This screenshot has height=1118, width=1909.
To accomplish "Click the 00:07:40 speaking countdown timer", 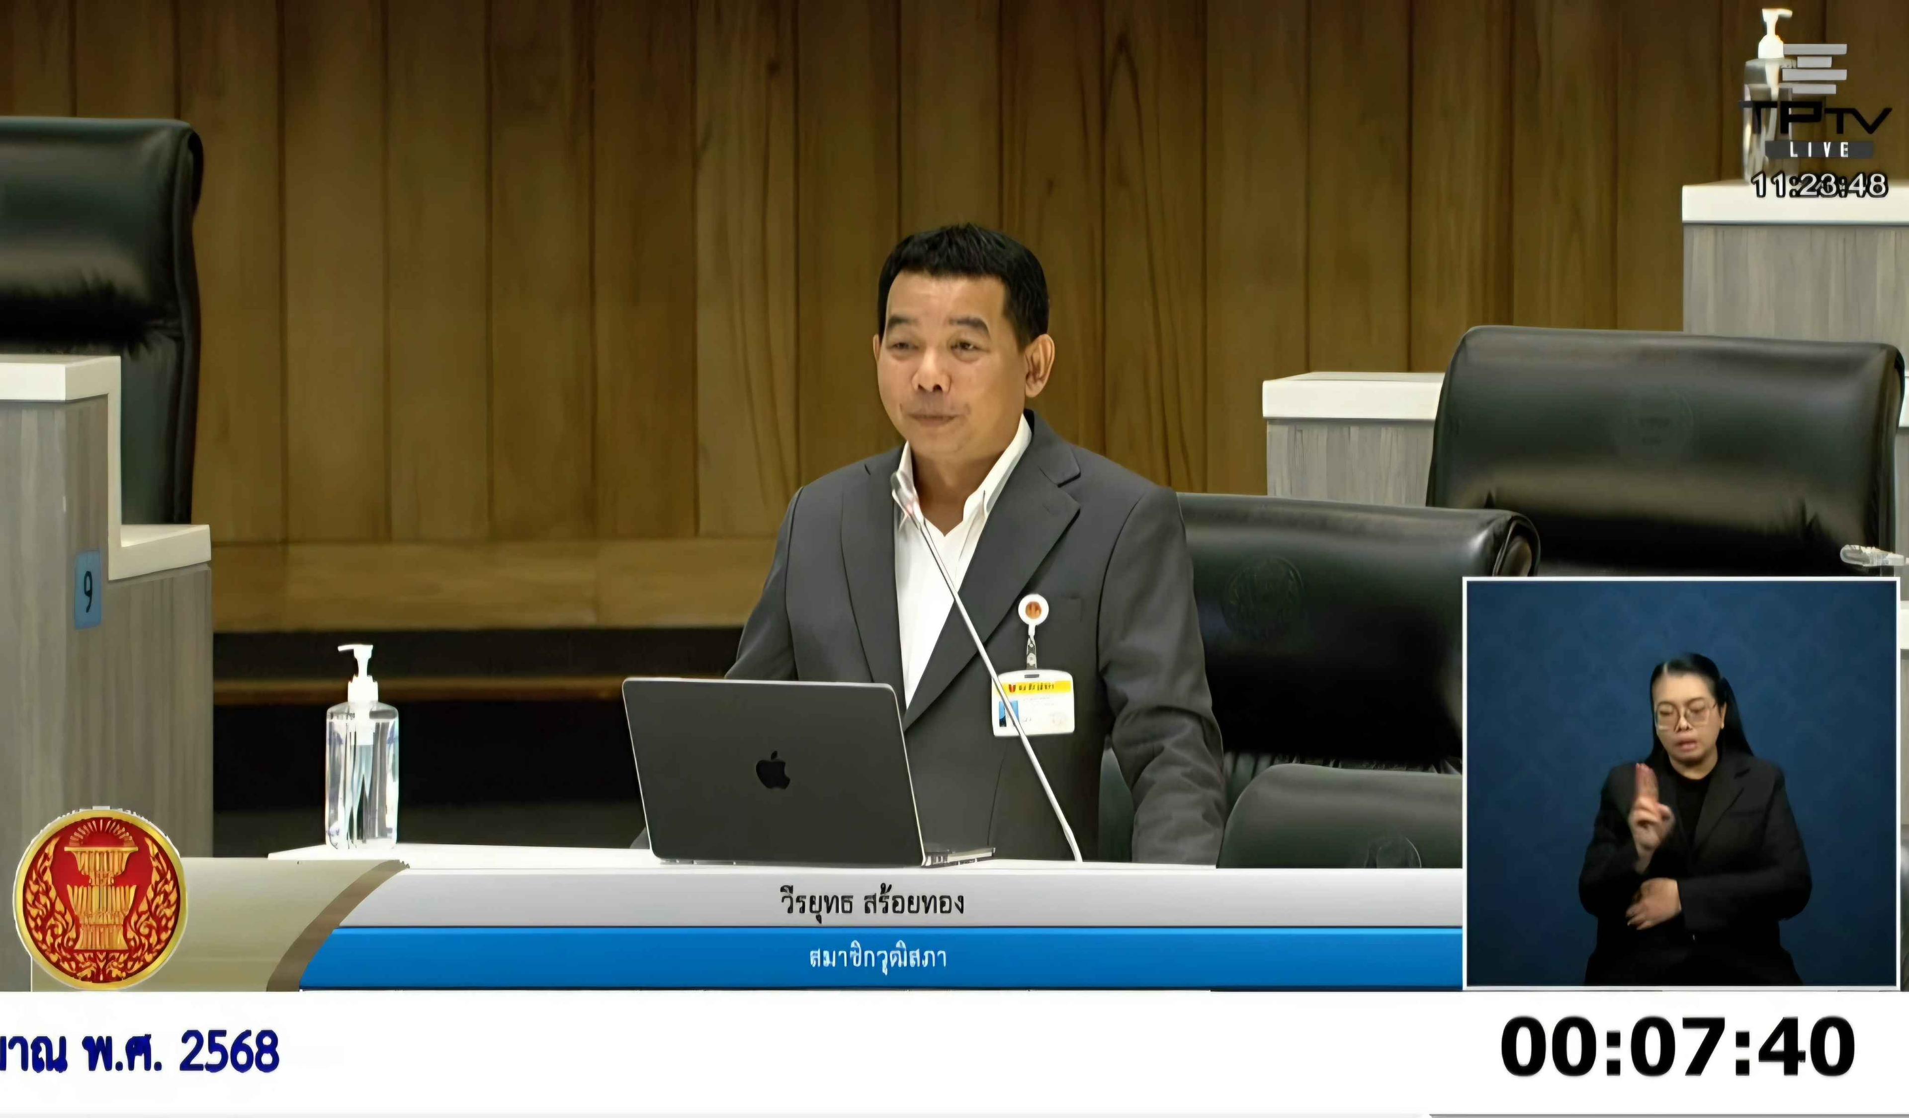I will [x=1677, y=1047].
